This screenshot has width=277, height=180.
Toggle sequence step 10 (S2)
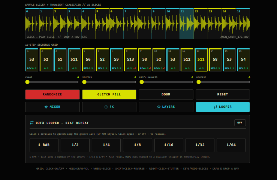pyautogui.click(x=159, y=60)
